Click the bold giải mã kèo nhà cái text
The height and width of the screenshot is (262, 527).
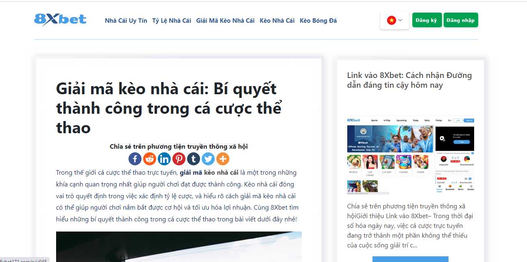[x=209, y=173]
